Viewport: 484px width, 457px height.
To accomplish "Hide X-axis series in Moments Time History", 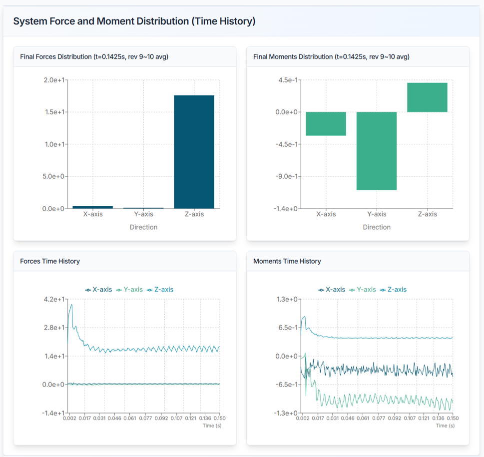I will coord(332,290).
